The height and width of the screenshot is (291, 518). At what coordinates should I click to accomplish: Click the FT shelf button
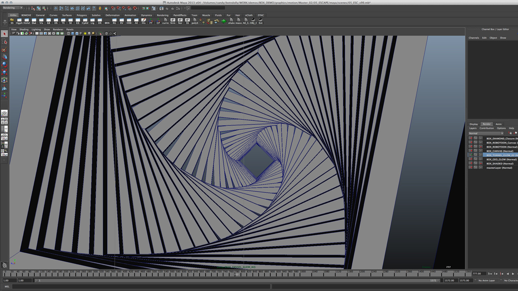[x=151, y=21]
